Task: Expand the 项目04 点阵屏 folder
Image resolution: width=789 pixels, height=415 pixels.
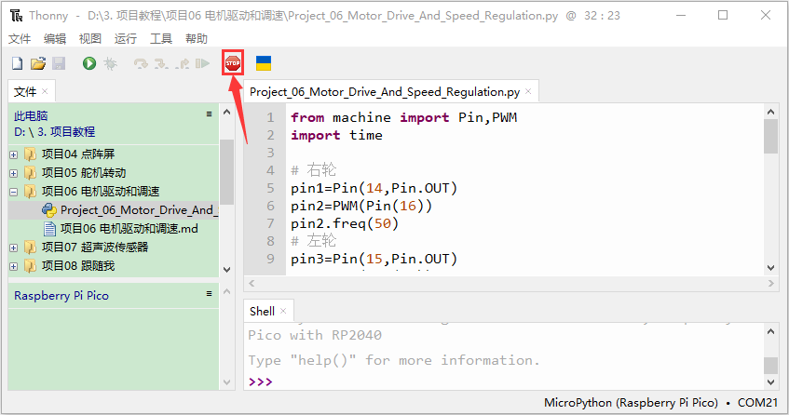Action: 14,154
